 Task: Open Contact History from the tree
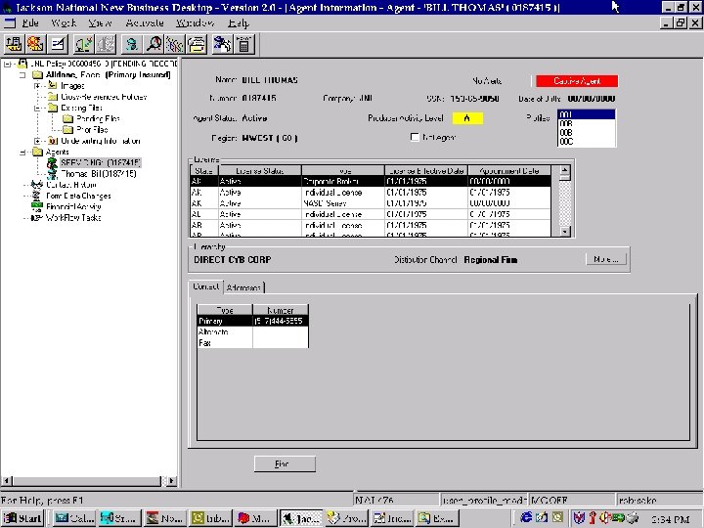coord(70,185)
